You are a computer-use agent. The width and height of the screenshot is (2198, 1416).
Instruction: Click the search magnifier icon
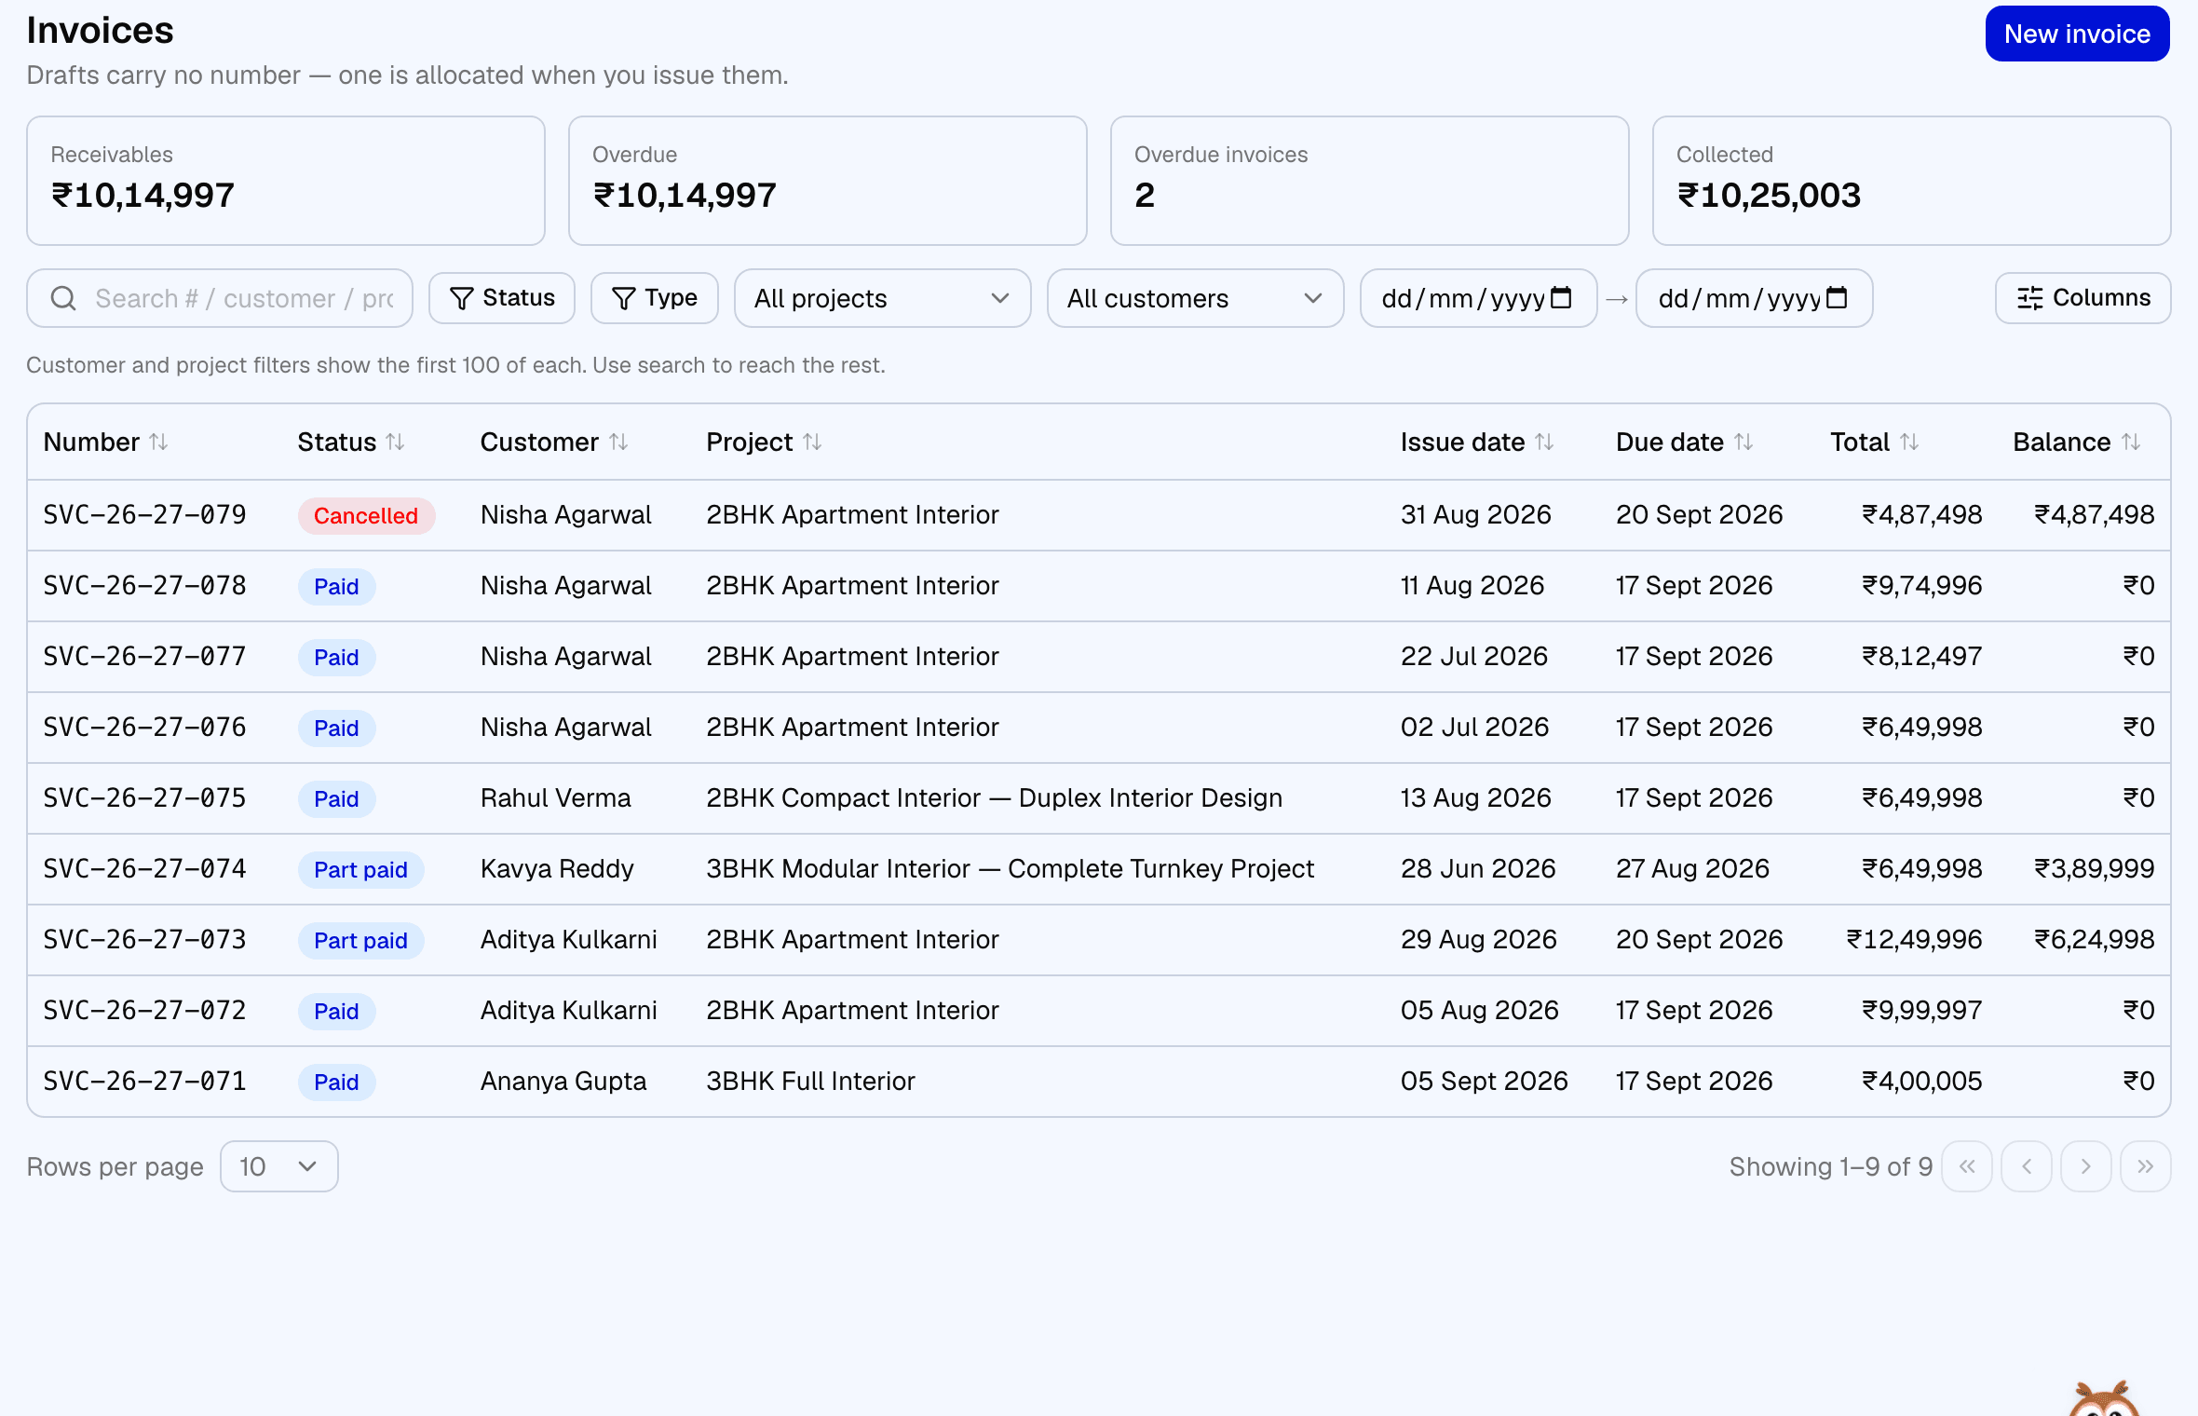point(63,298)
